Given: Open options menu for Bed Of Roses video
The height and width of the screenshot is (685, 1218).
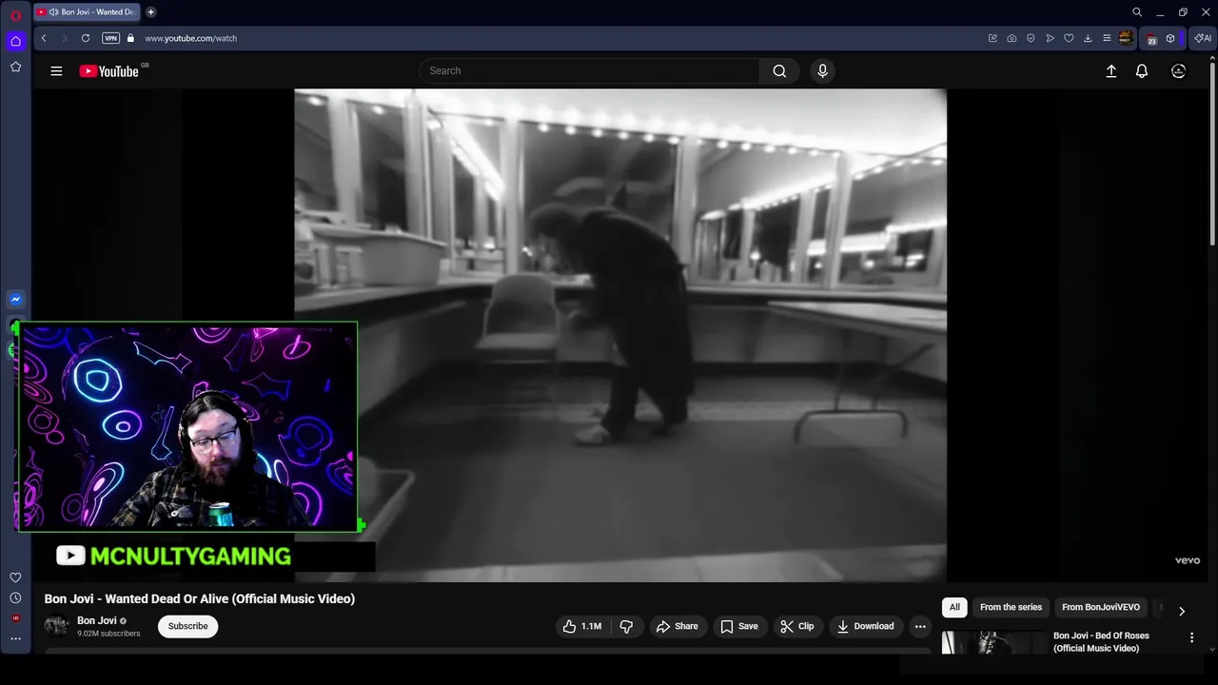Looking at the screenshot, I should point(1191,637).
